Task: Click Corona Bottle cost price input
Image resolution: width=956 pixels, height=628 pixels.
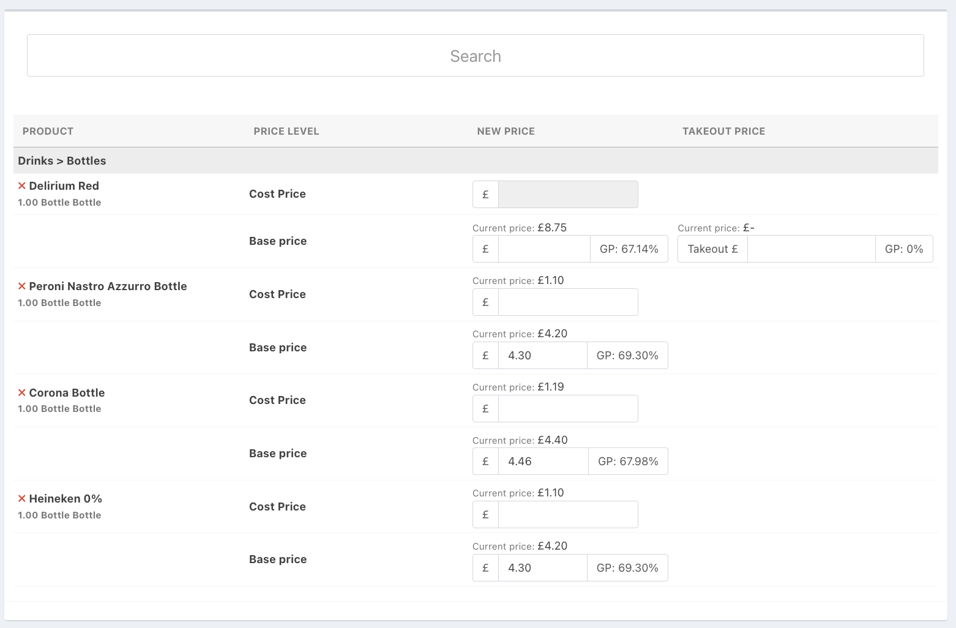Action: click(567, 409)
